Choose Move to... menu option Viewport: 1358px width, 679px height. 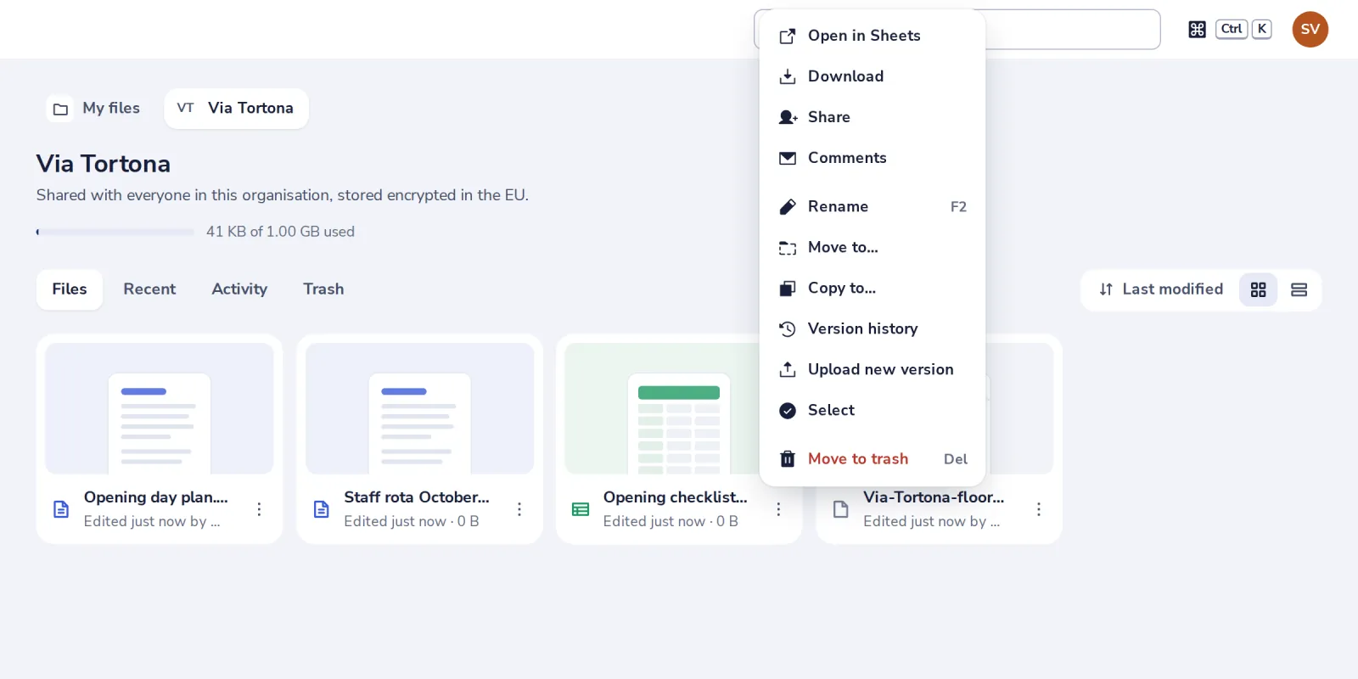click(x=873, y=248)
